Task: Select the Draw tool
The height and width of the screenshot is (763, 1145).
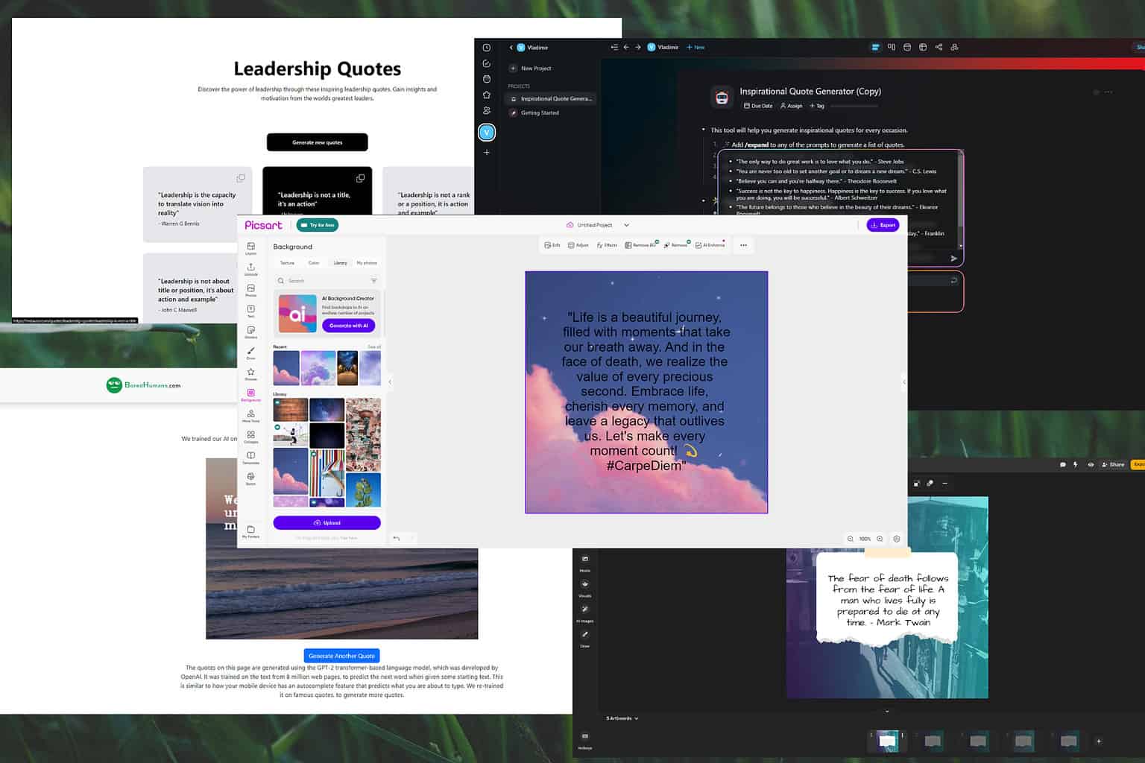Action: [x=251, y=352]
